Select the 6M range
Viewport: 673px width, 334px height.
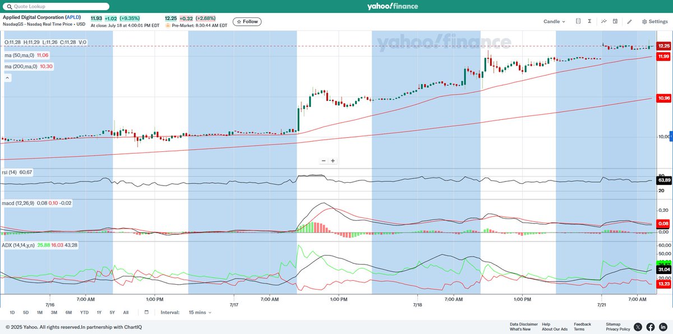tap(68, 312)
